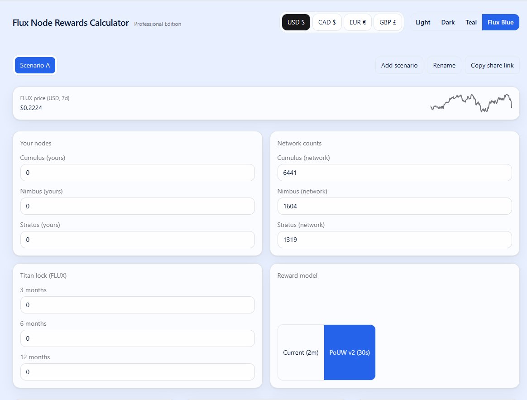Copy share link

(x=492, y=65)
